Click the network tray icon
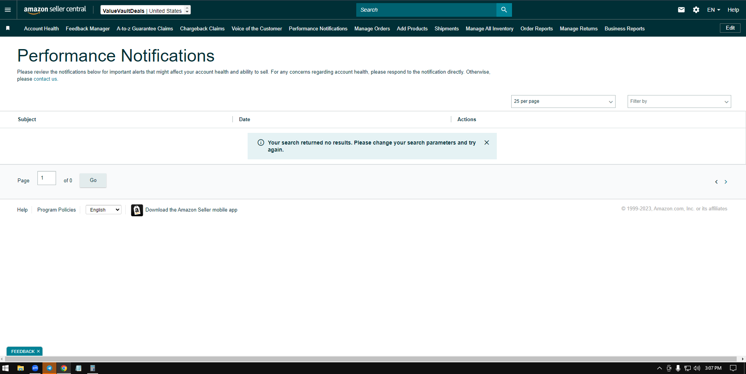The image size is (746, 374). click(688, 368)
